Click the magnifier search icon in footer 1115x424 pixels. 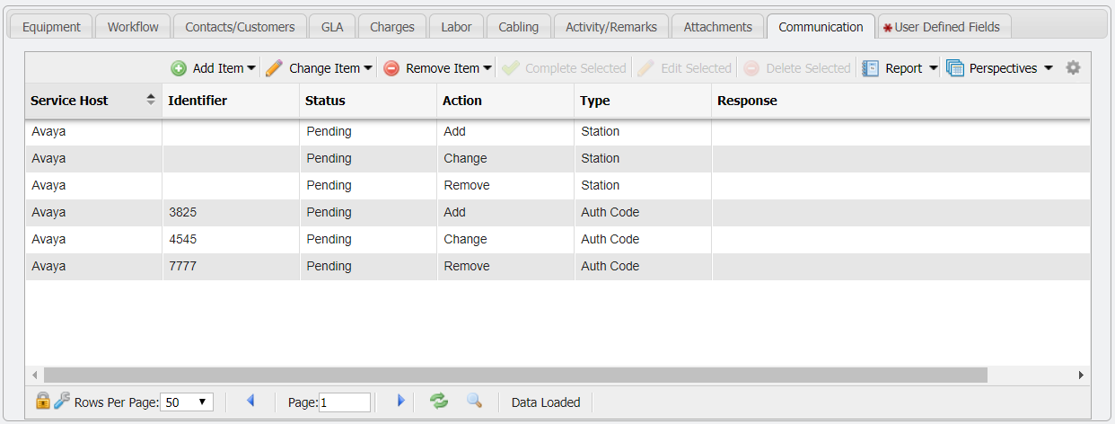click(474, 402)
